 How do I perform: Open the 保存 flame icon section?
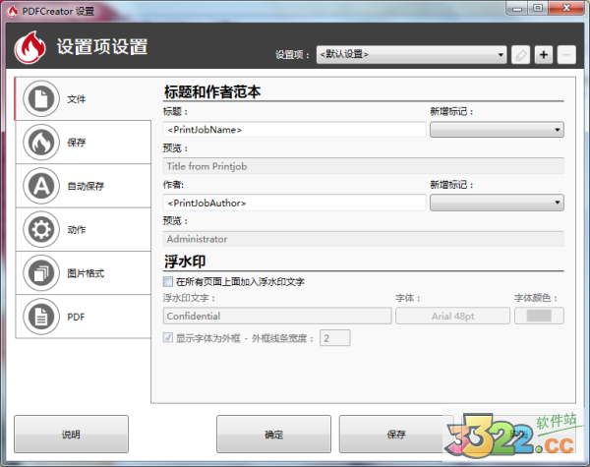click(x=41, y=143)
